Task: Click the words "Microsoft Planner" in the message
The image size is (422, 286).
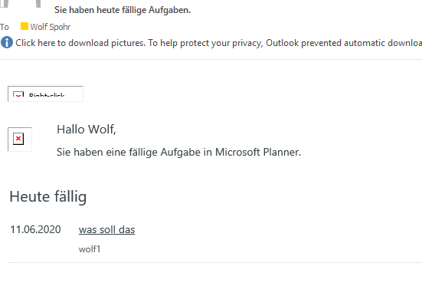Action: (x=257, y=153)
